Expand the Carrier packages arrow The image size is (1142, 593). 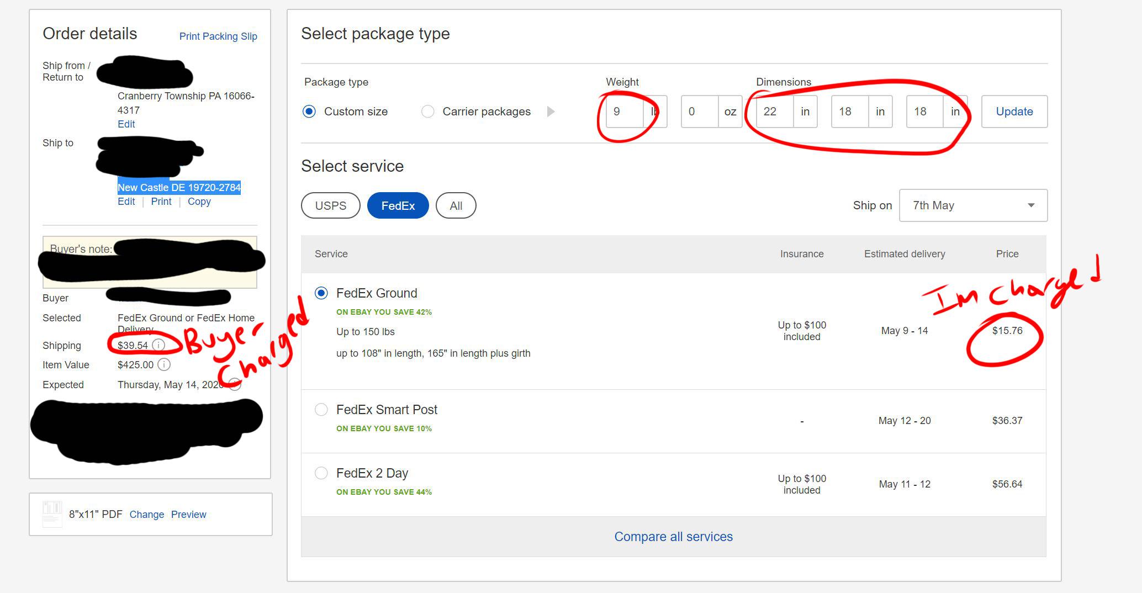[551, 111]
